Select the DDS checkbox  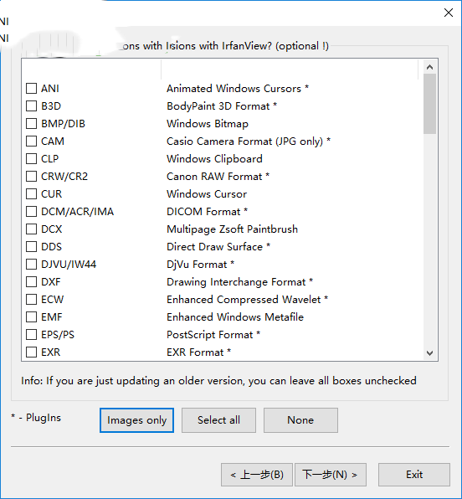pos(31,246)
